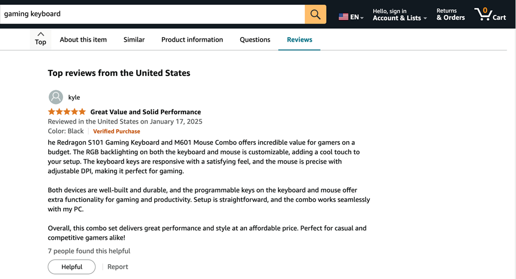Select the Reviews tab
The image size is (516, 279).
pos(299,39)
